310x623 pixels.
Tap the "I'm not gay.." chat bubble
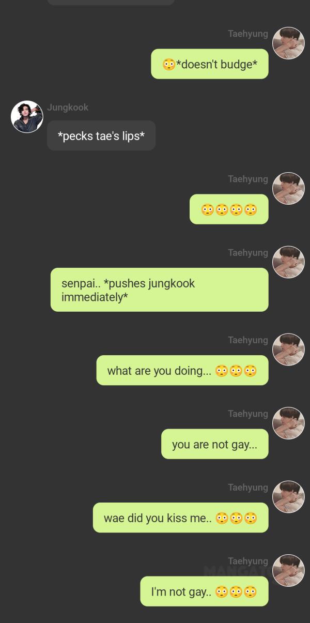[205, 591]
